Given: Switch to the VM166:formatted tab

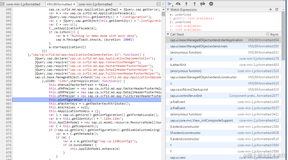Looking at the screenshot, I should pyautogui.click(x=59, y=4).
